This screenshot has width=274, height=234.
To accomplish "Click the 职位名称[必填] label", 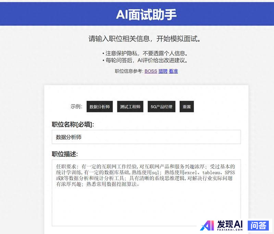I will (x=73, y=124).
